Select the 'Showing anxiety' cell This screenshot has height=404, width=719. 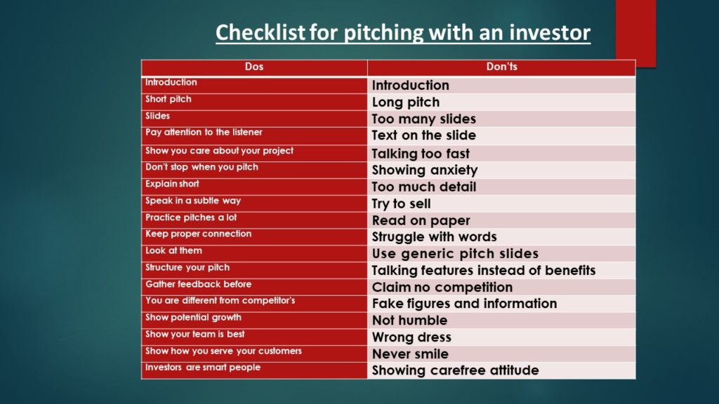501,170
